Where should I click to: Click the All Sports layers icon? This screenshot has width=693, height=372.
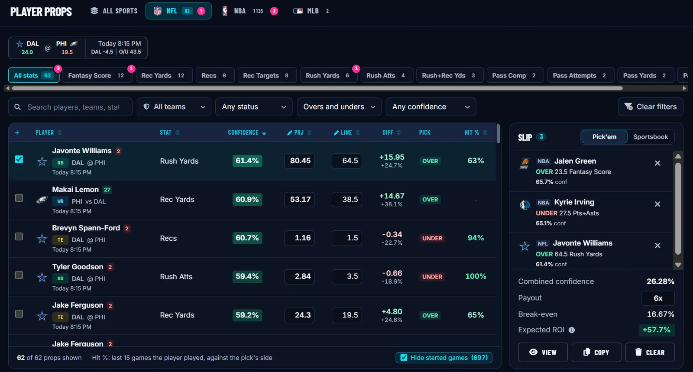[94, 11]
